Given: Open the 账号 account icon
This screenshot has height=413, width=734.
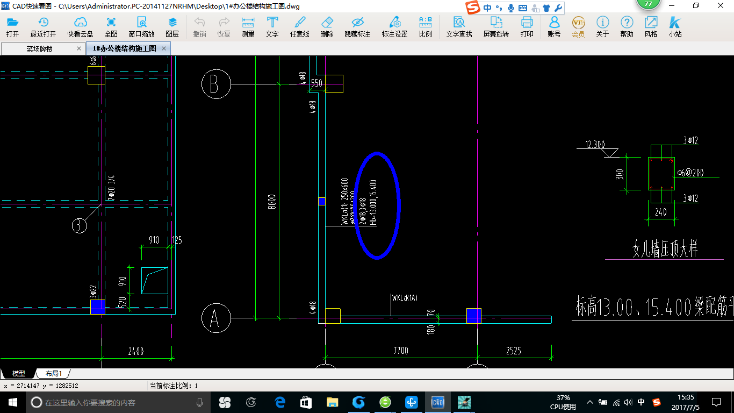Looking at the screenshot, I should [x=554, y=27].
